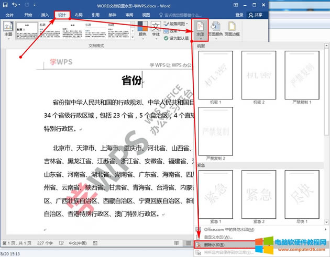330x257 pixels.
Task: Click the Undo arrow in title bar
Action: pyautogui.click(x=14, y=5)
